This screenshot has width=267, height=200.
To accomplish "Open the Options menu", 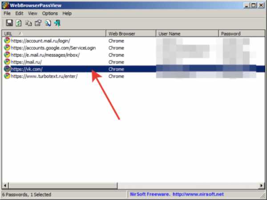I will click(50, 13).
